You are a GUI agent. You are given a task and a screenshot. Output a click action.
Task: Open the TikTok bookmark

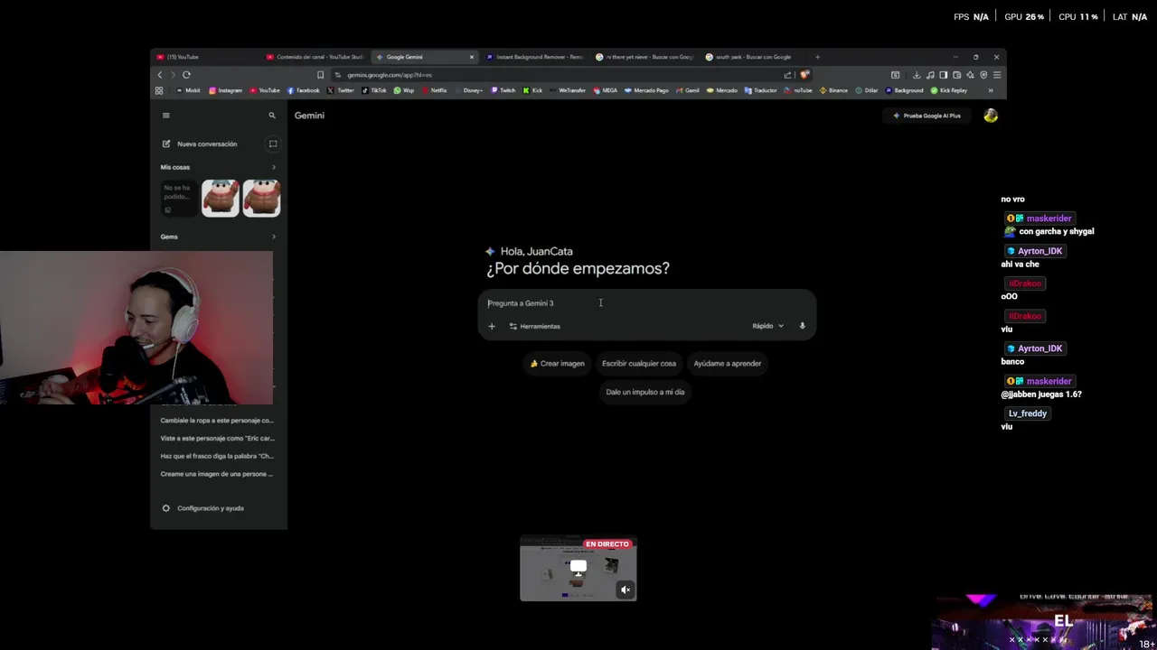(x=374, y=90)
